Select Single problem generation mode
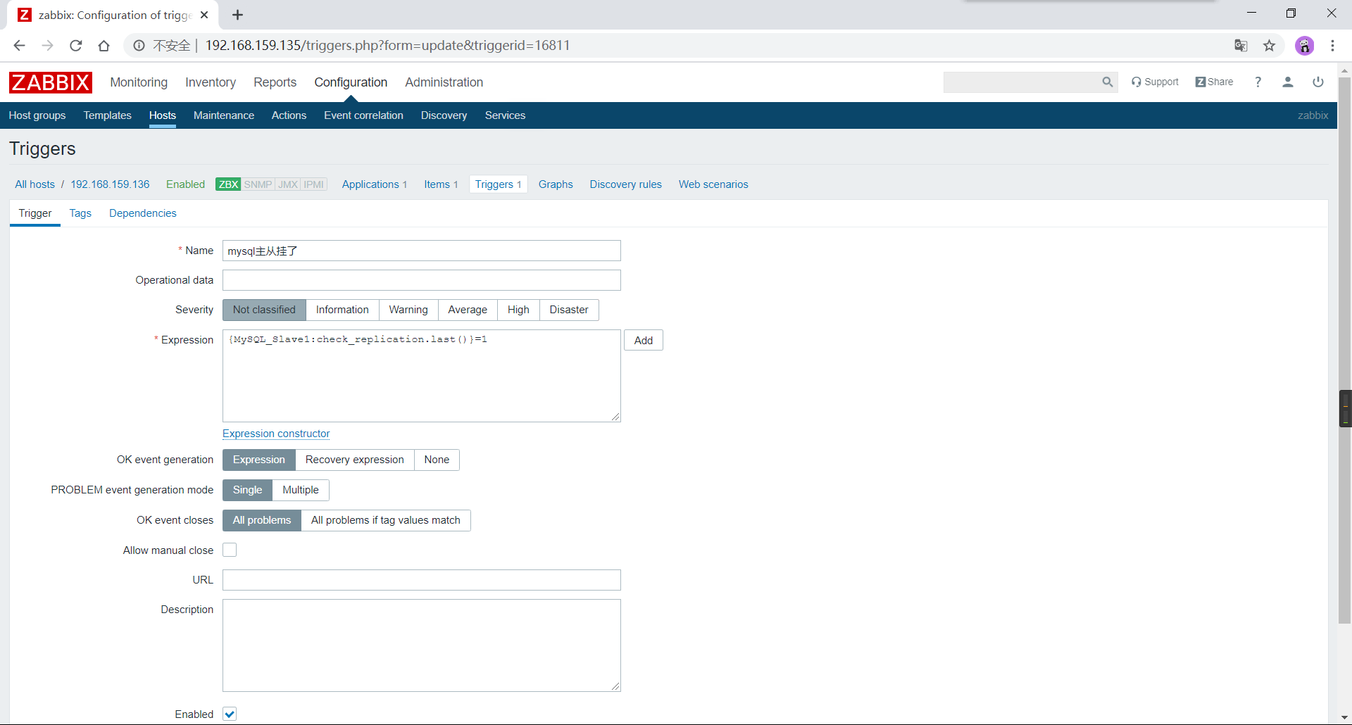 point(247,490)
